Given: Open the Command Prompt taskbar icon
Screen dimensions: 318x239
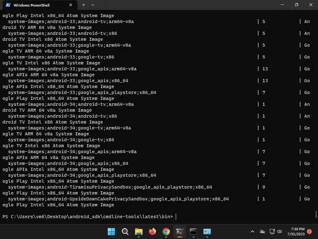Looking at the screenshot, I should point(193,232).
